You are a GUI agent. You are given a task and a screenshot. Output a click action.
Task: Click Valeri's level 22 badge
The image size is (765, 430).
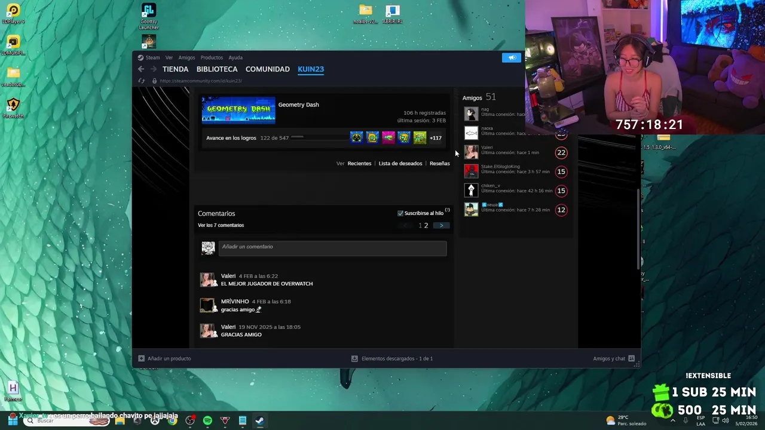(561, 153)
